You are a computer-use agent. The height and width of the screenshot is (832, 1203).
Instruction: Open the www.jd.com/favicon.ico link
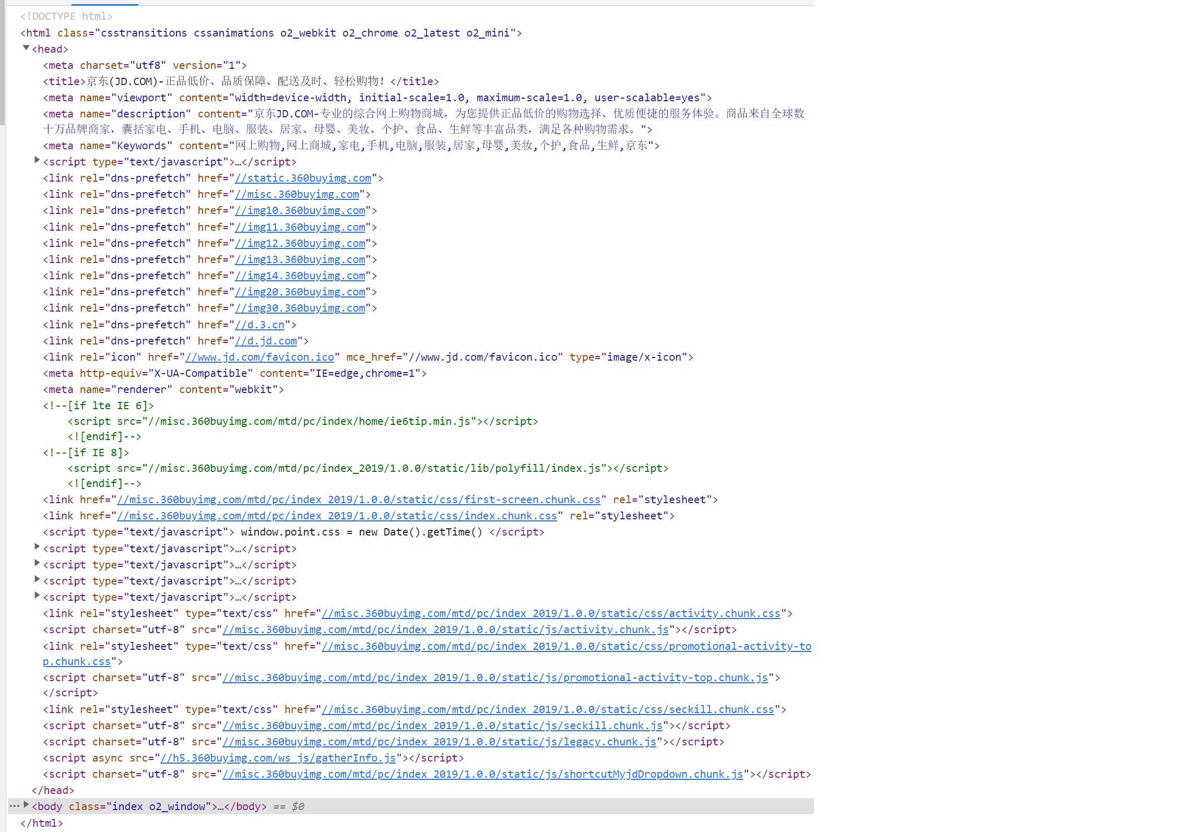[260, 358]
